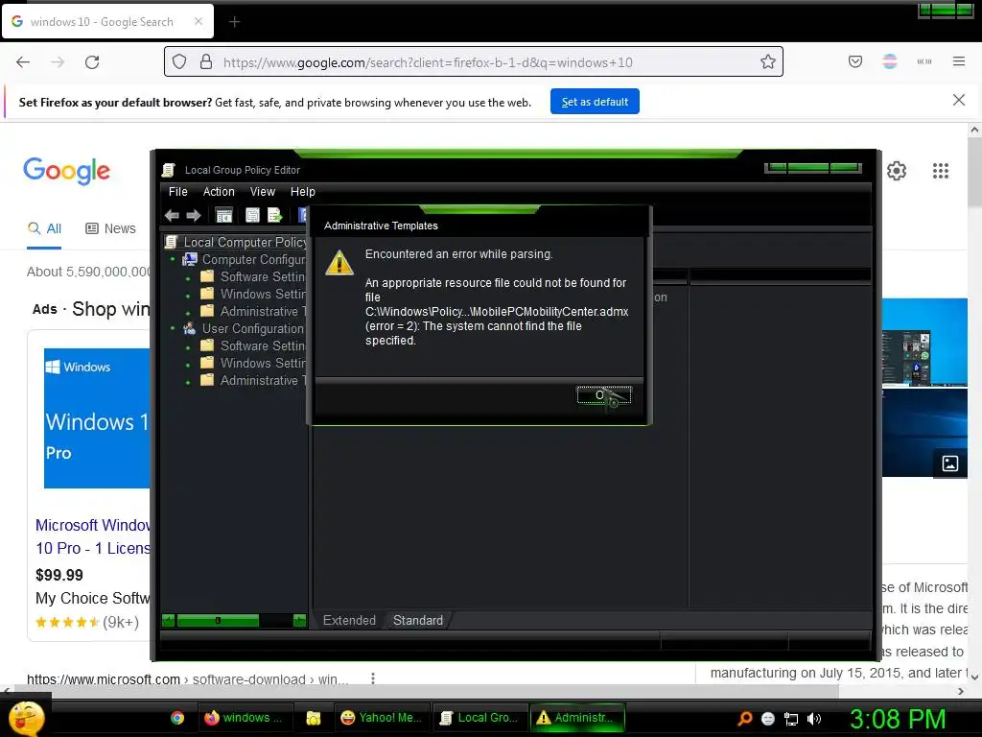This screenshot has width=982, height=737.
Task: Expand Windows Settings under User Configuration
Action: (188, 364)
